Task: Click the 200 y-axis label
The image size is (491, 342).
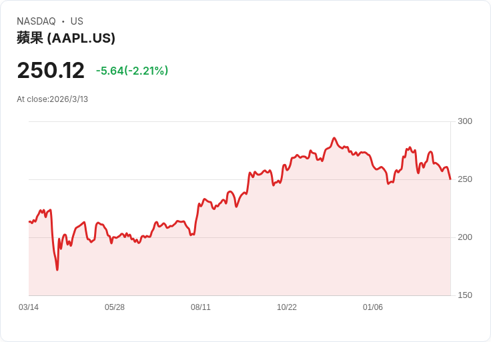Action: click(x=464, y=237)
